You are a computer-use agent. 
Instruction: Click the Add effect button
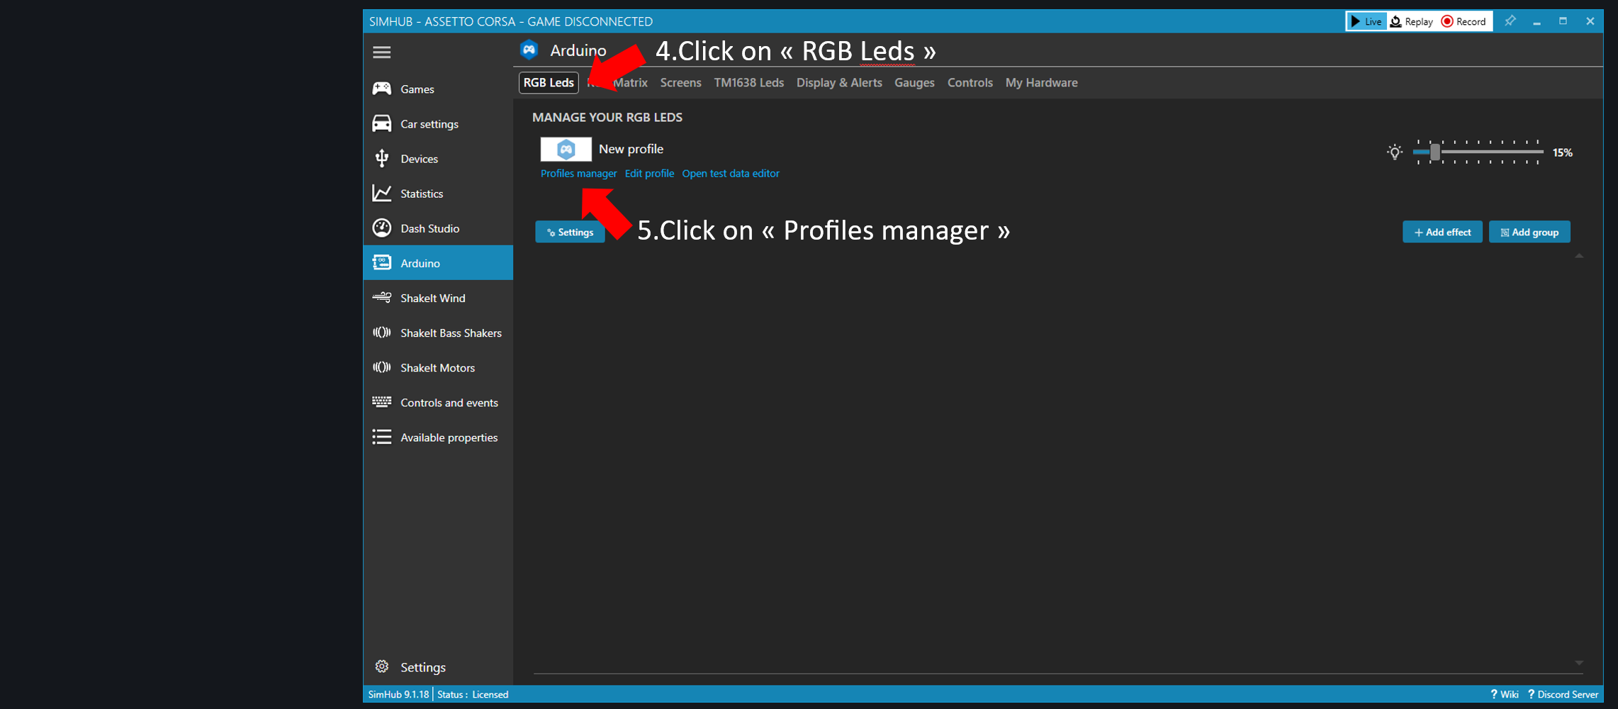1442,232
